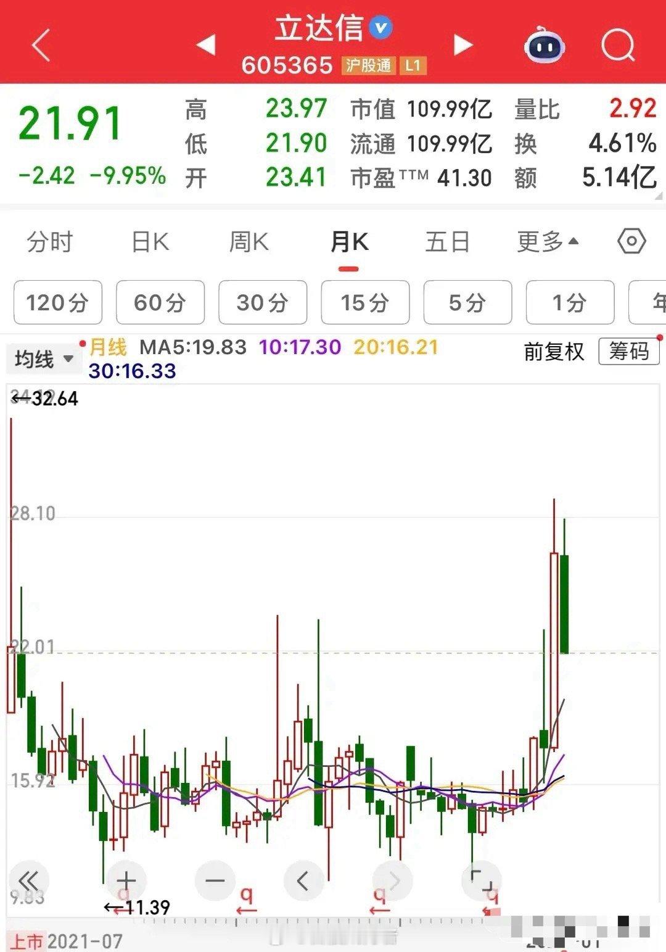Toggle 前复权 price adjustment

(553, 351)
